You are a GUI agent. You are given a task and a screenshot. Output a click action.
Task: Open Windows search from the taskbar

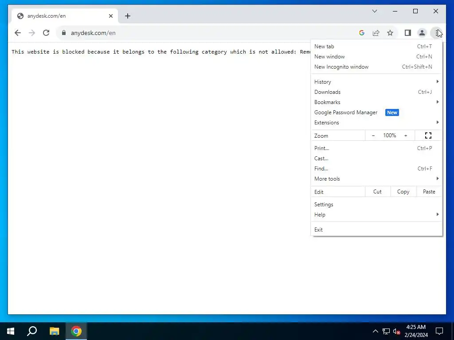point(32,331)
